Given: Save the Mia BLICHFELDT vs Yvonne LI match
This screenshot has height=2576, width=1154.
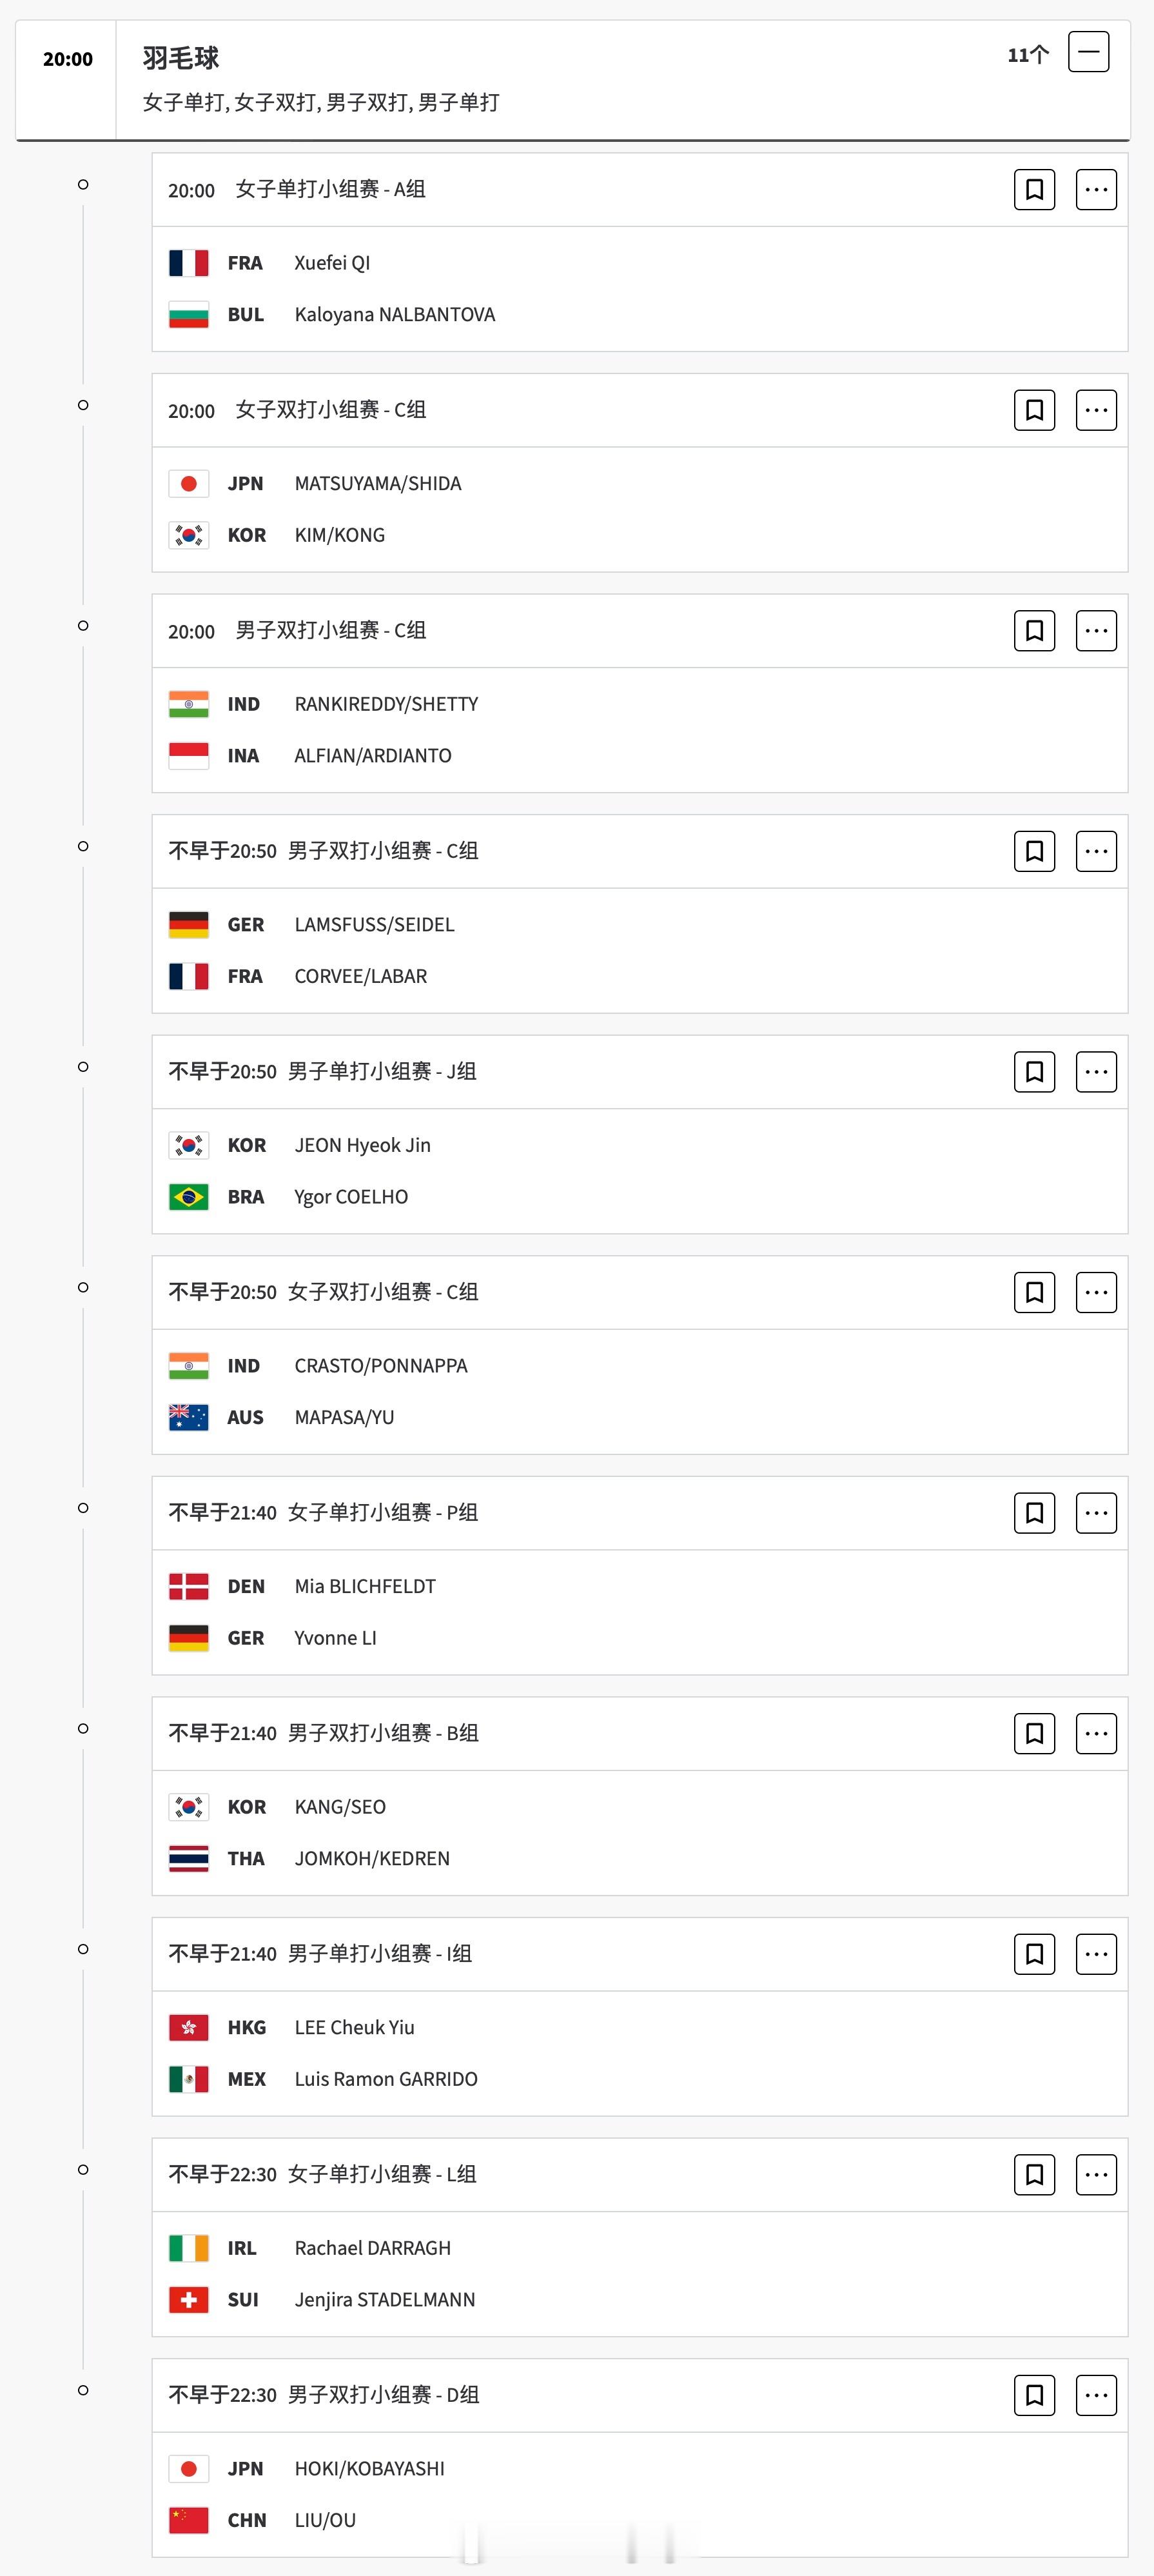Looking at the screenshot, I should [x=1034, y=1513].
